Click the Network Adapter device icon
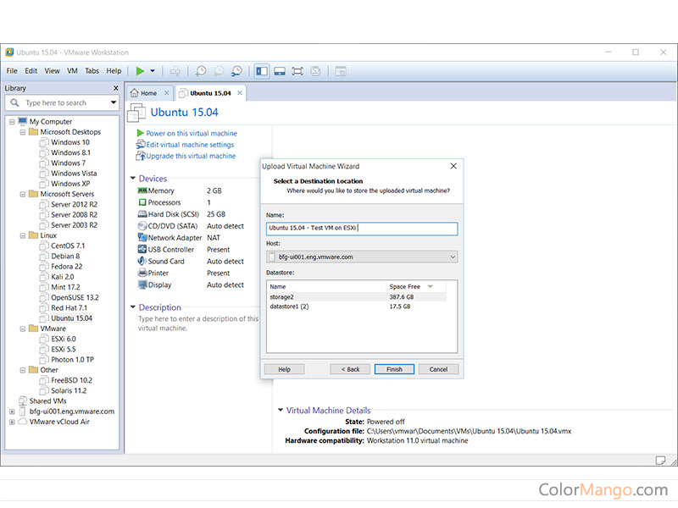 142,238
